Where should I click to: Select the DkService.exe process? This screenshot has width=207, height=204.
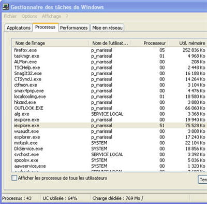[x=109, y=148]
